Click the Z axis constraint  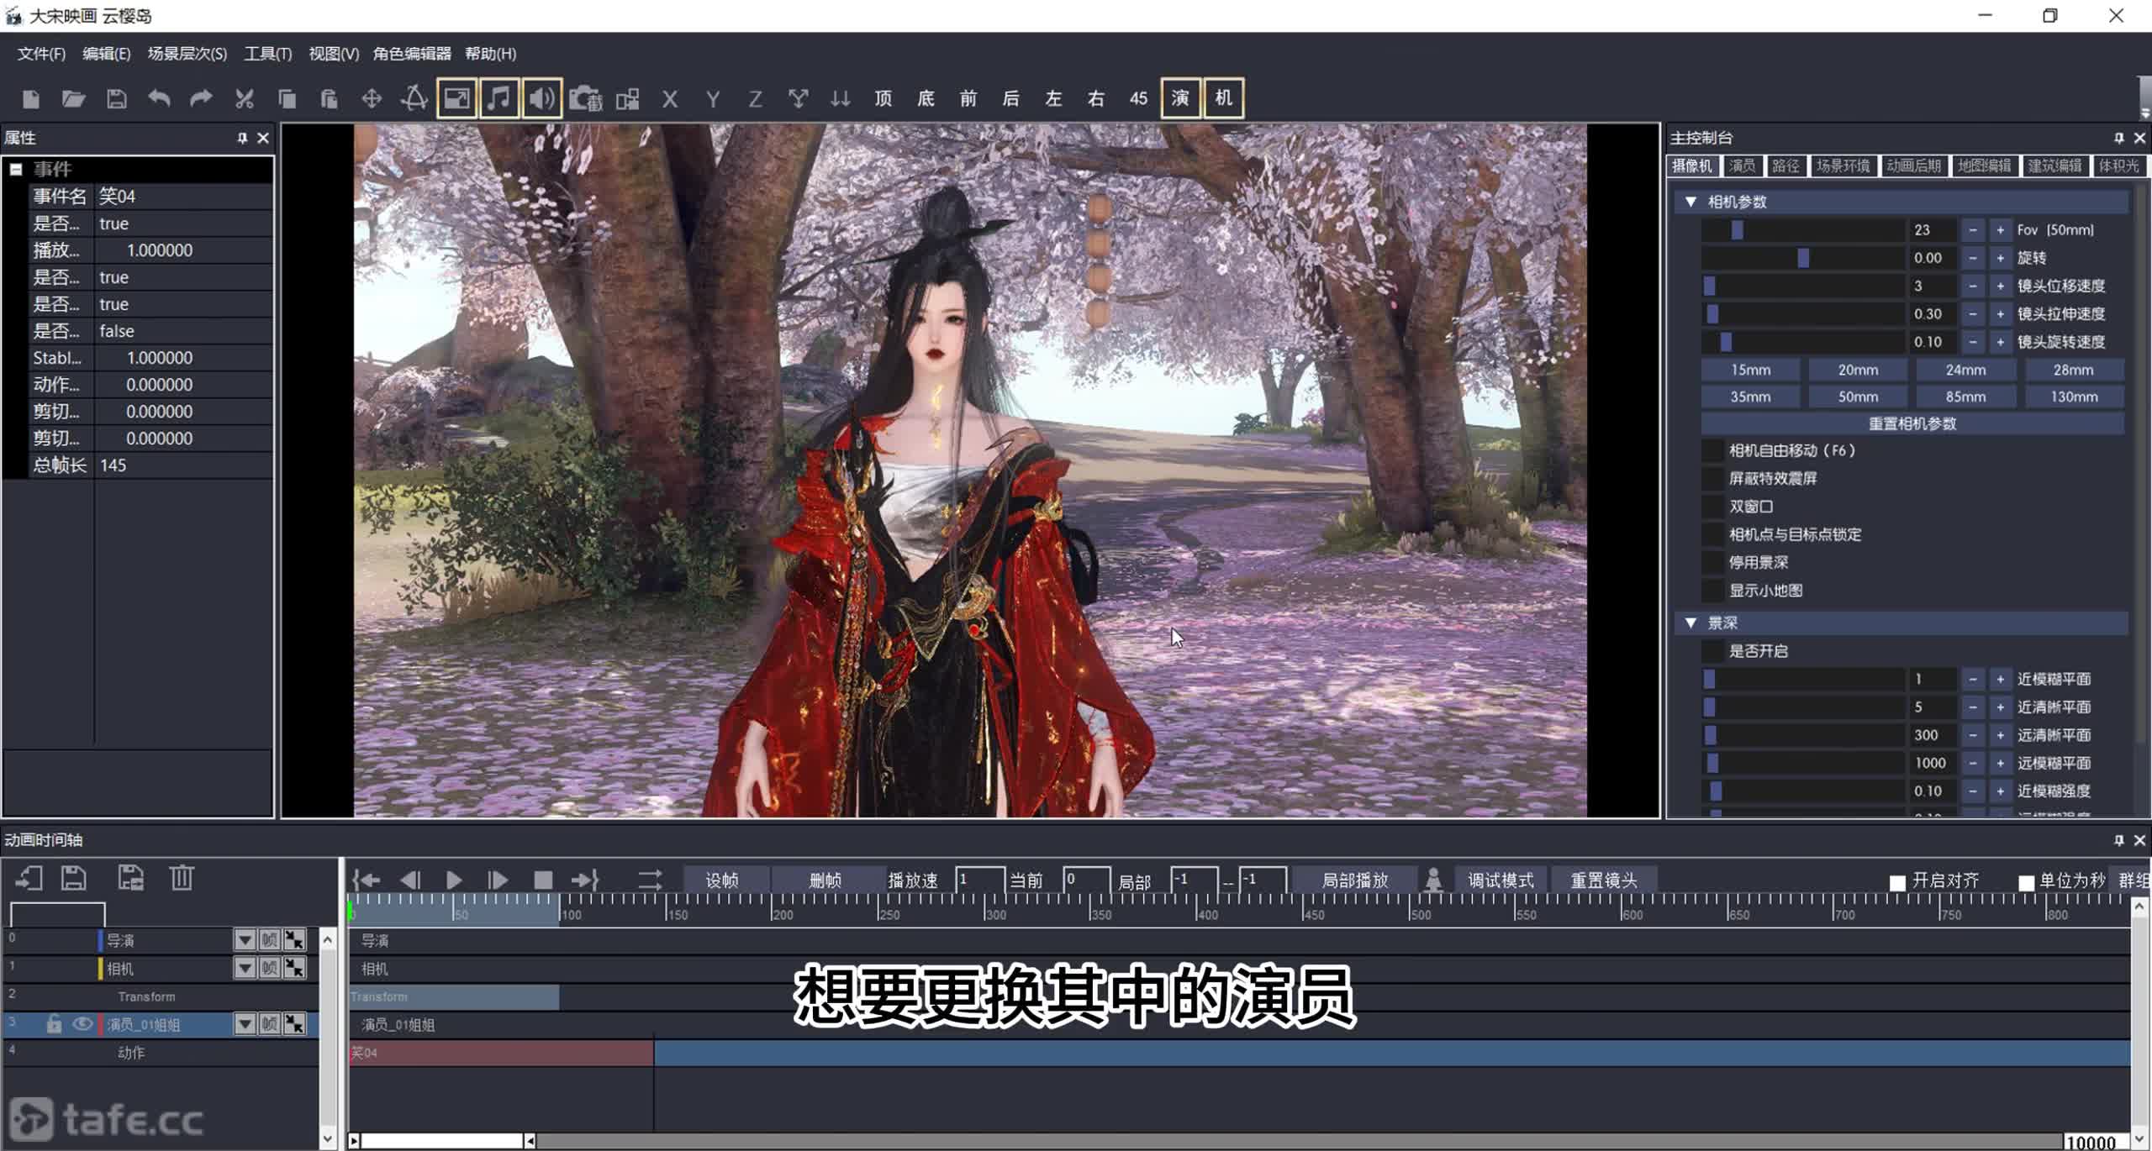click(755, 99)
